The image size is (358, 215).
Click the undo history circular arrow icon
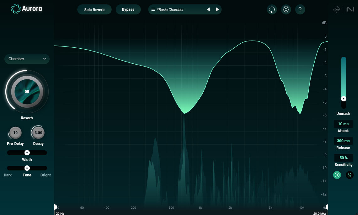pos(272,9)
